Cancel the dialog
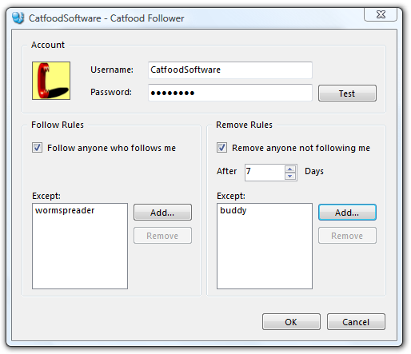This screenshot has height=354, width=411. [x=356, y=322]
